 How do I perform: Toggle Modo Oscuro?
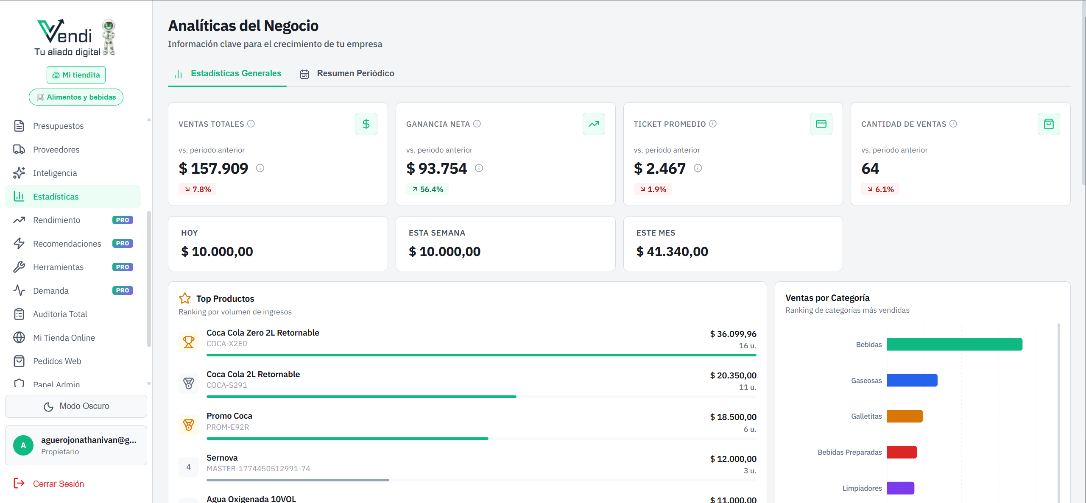(x=76, y=406)
